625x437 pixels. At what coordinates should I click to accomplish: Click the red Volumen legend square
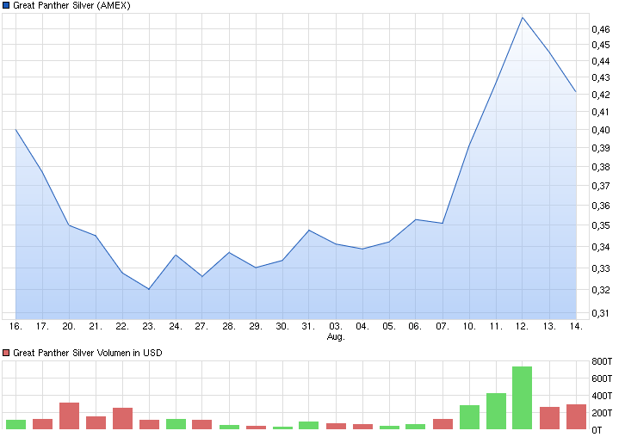pos(5,353)
